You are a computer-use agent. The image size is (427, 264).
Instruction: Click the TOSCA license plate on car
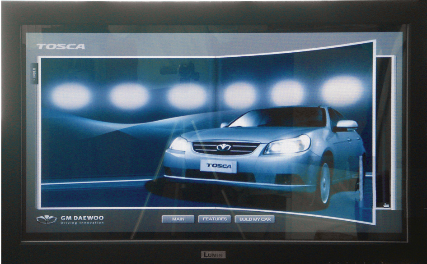pos(218,166)
